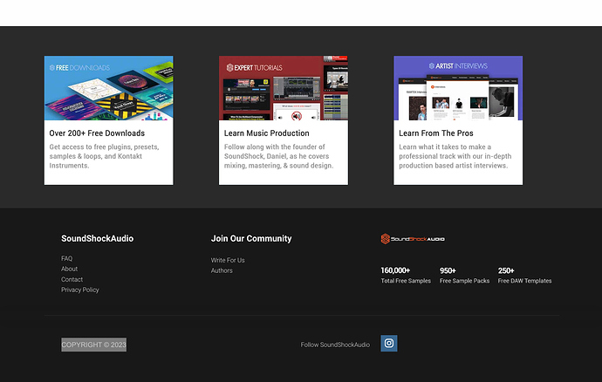Click the SoundShockAudio footer logo

413,239
